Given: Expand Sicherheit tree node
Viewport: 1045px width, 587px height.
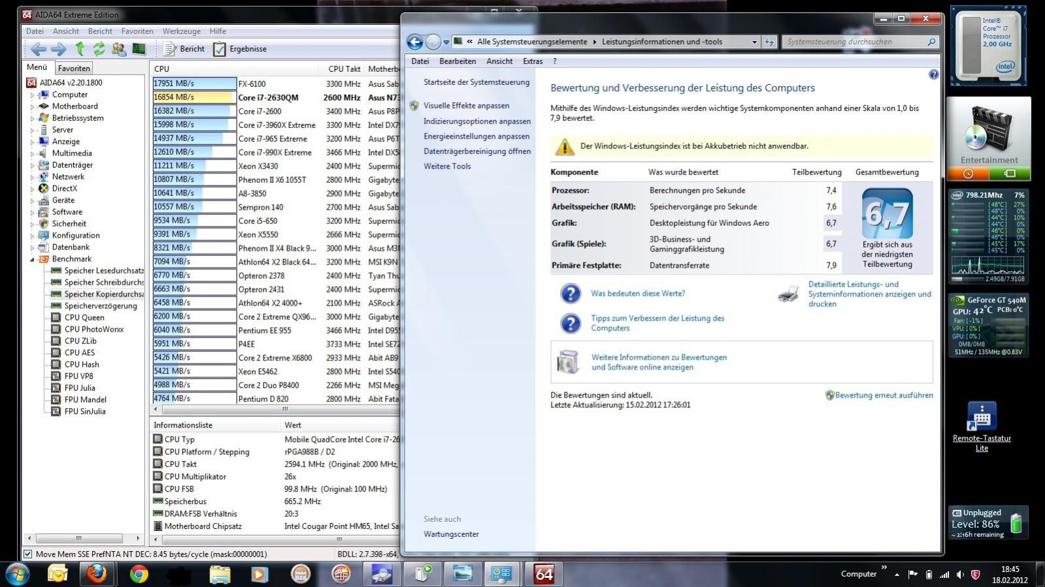Looking at the screenshot, I should point(32,224).
